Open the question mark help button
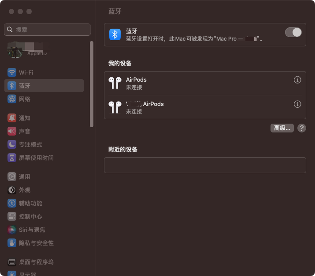 pos(301,128)
